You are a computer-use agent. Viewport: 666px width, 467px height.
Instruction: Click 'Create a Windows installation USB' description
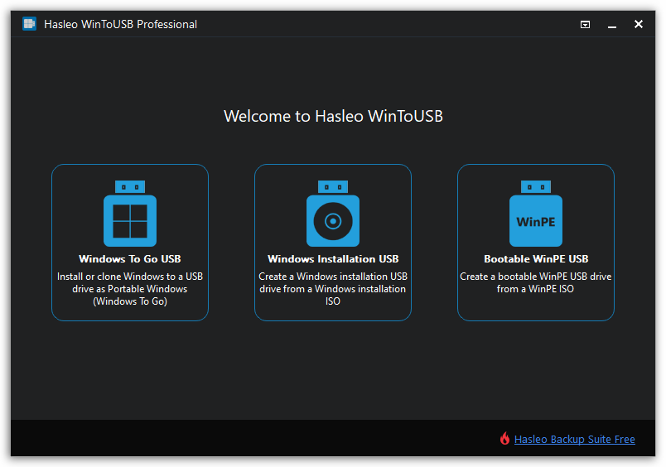tap(333, 289)
